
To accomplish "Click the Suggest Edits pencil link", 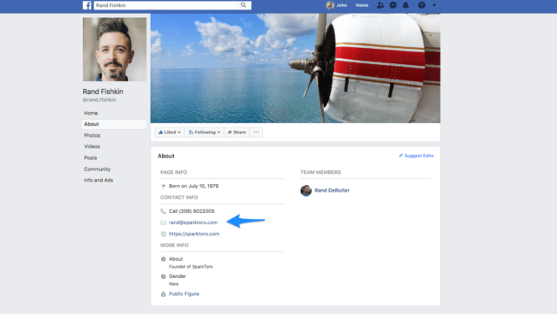I will click(416, 156).
